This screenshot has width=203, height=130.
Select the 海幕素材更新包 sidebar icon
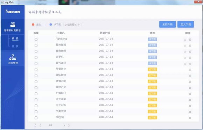[13, 24]
